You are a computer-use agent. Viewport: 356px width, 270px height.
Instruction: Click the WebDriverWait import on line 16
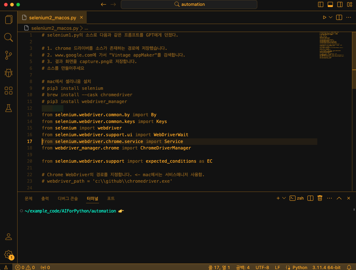(171, 135)
